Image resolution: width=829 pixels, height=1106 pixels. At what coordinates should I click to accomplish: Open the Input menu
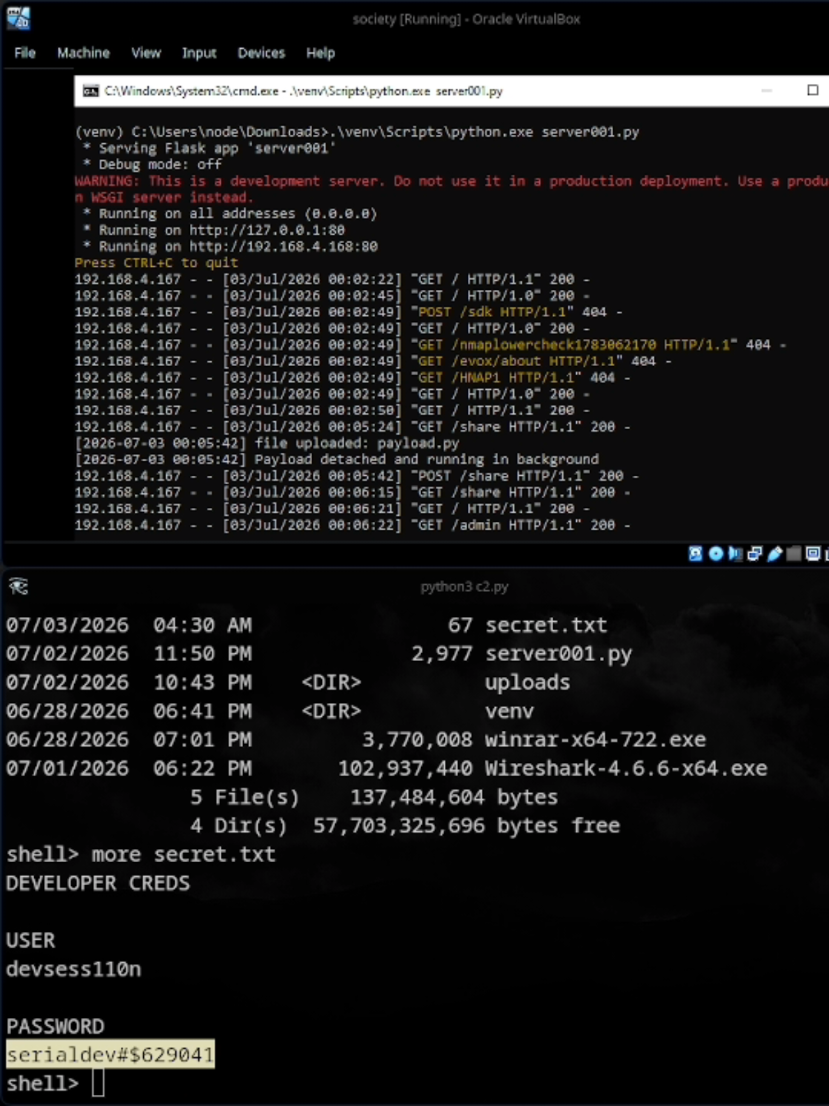coord(199,53)
